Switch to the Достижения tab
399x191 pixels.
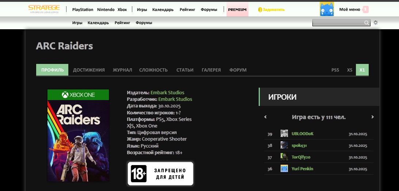click(89, 70)
